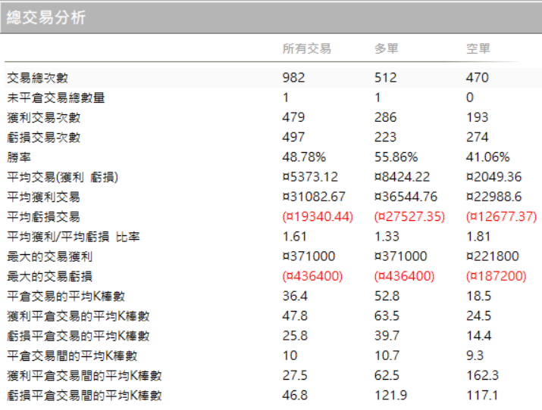
Task: Select the 所有交易 column header
Action: pos(306,48)
